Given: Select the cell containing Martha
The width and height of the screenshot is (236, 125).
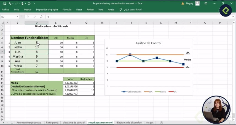Looking at the screenshot, I should [x=18, y=56].
